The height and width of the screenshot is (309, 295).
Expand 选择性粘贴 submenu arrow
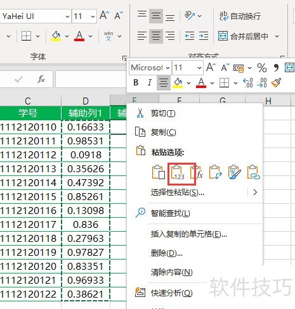255,192
